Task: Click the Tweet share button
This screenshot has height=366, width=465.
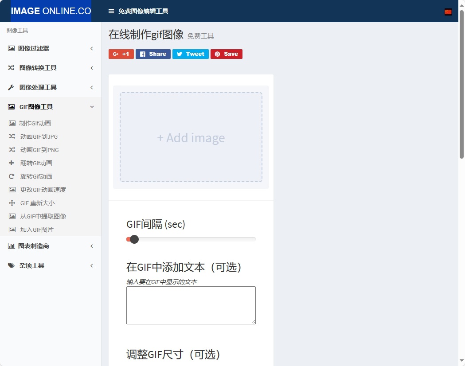Action: click(190, 54)
